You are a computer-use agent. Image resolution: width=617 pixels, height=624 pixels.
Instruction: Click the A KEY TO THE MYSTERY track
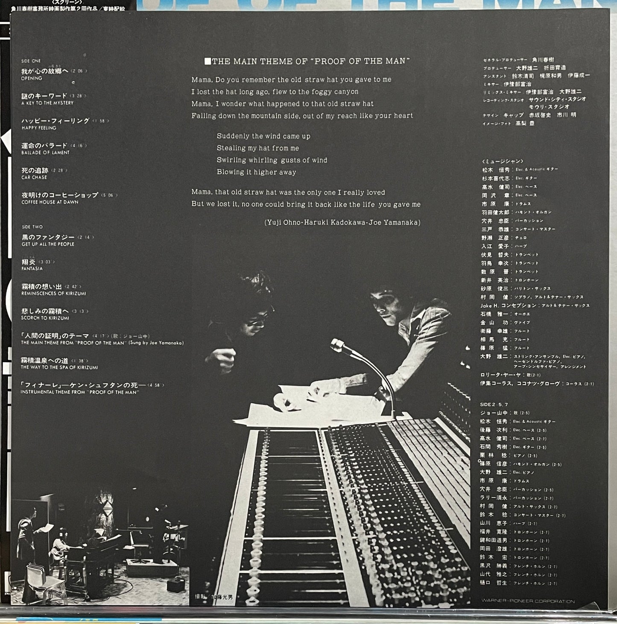(x=47, y=103)
